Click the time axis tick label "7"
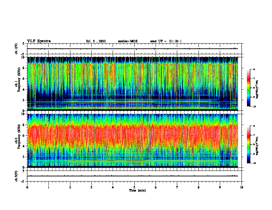The width and height of the screenshot is (272, 210). pyautogui.click(x=177, y=187)
